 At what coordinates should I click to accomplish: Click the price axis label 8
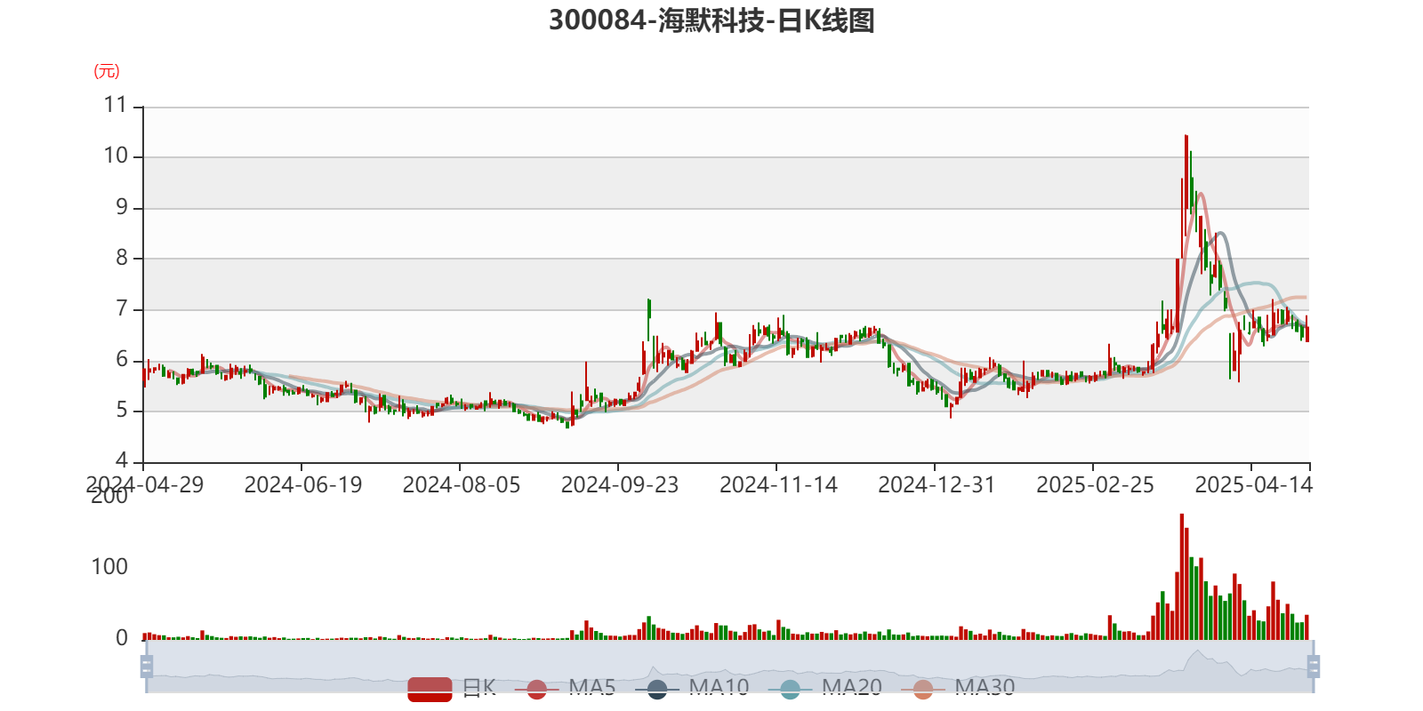pyautogui.click(x=122, y=258)
